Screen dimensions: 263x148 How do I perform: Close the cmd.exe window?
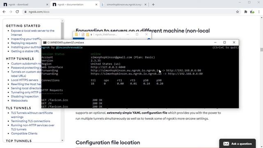pos(234,42)
